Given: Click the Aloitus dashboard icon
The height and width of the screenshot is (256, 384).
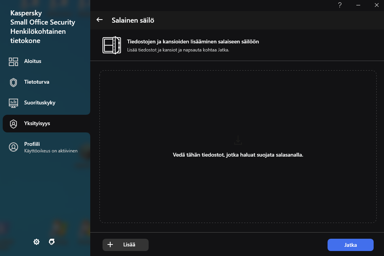Looking at the screenshot, I should pos(13,62).
